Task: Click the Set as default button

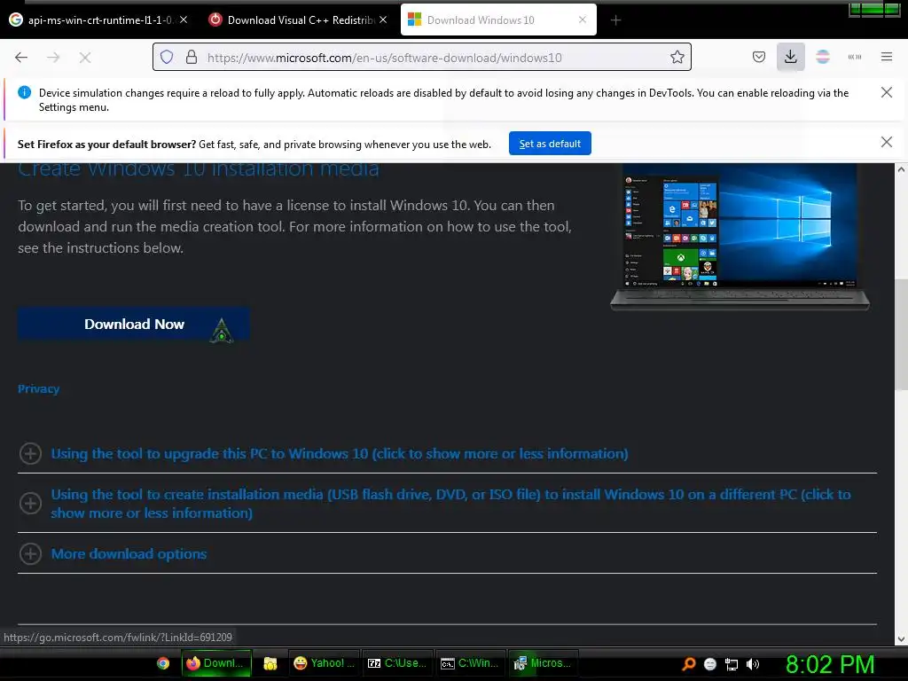Action: pos(550,144)
